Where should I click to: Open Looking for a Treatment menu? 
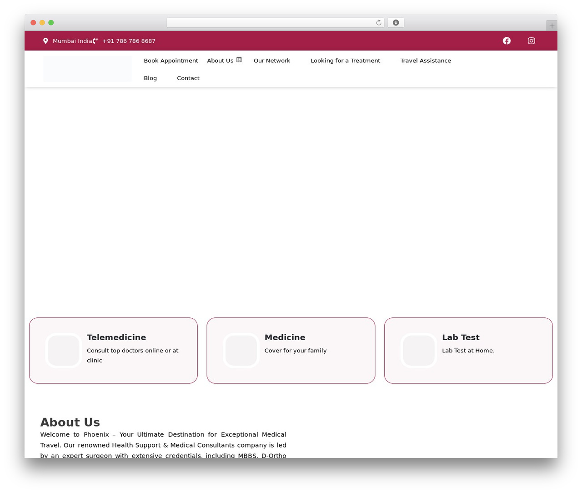click(x=345, y=60)
